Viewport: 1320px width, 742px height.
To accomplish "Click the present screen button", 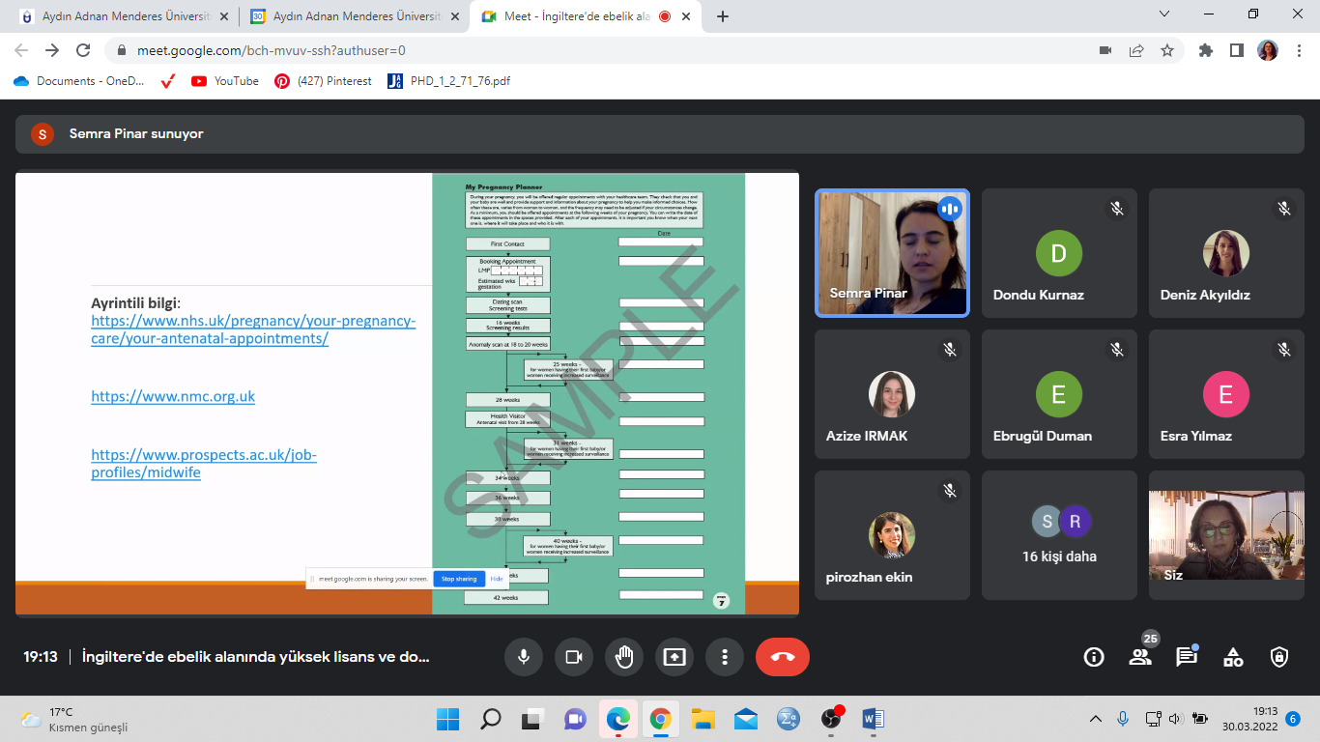I will [x=674, y=657].
